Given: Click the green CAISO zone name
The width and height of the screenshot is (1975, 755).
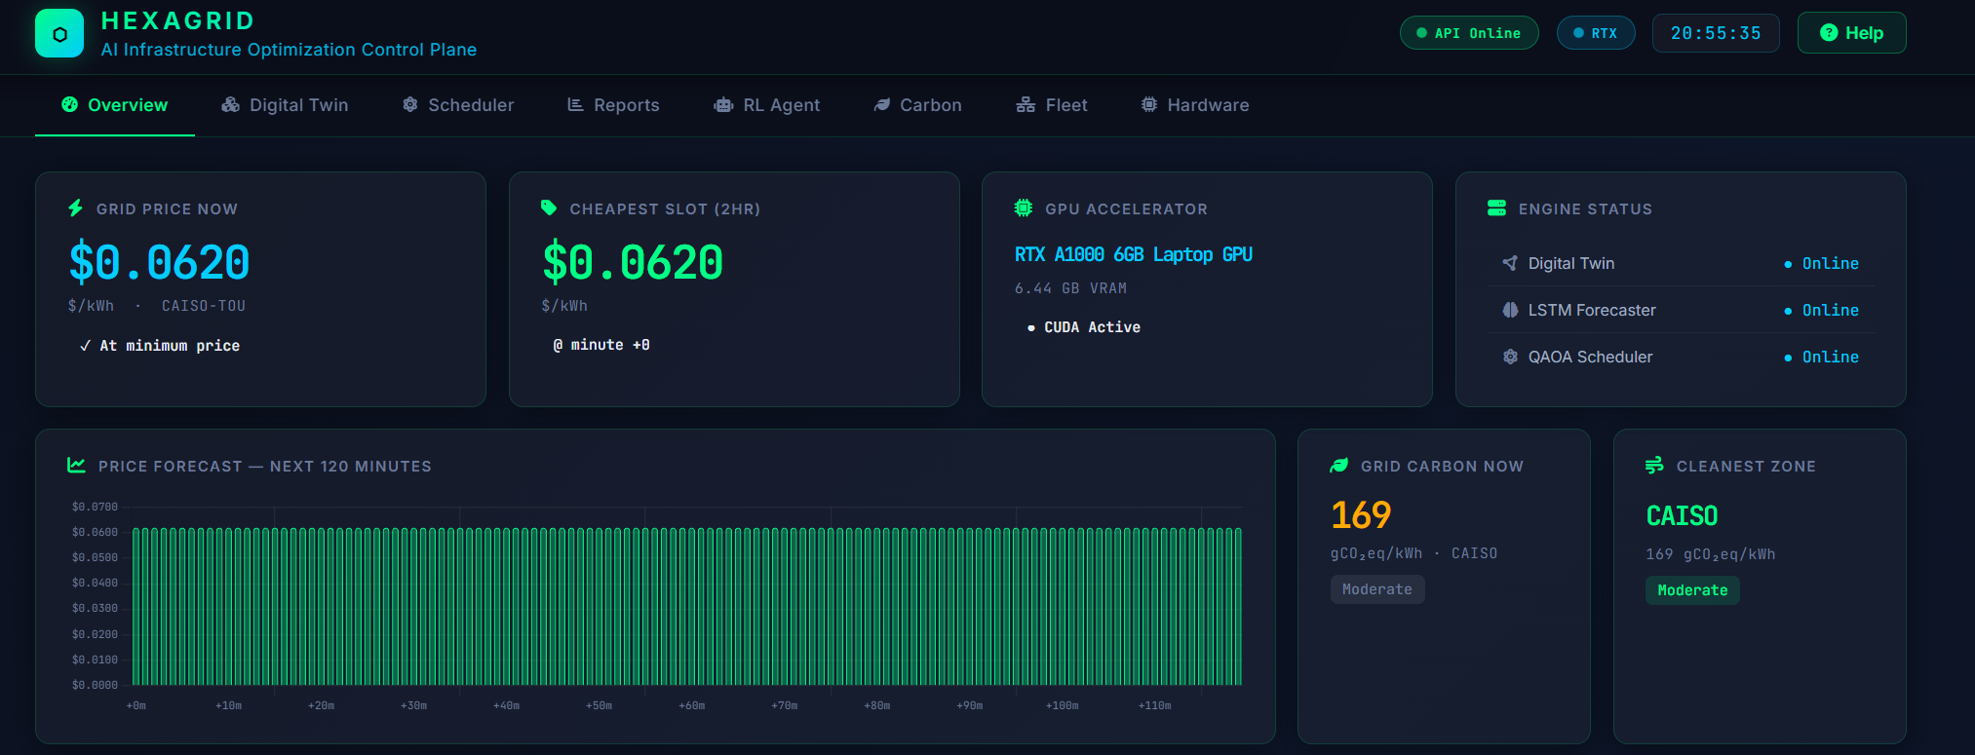Looking at the screenshot, I should click(x=1682, y=515).
